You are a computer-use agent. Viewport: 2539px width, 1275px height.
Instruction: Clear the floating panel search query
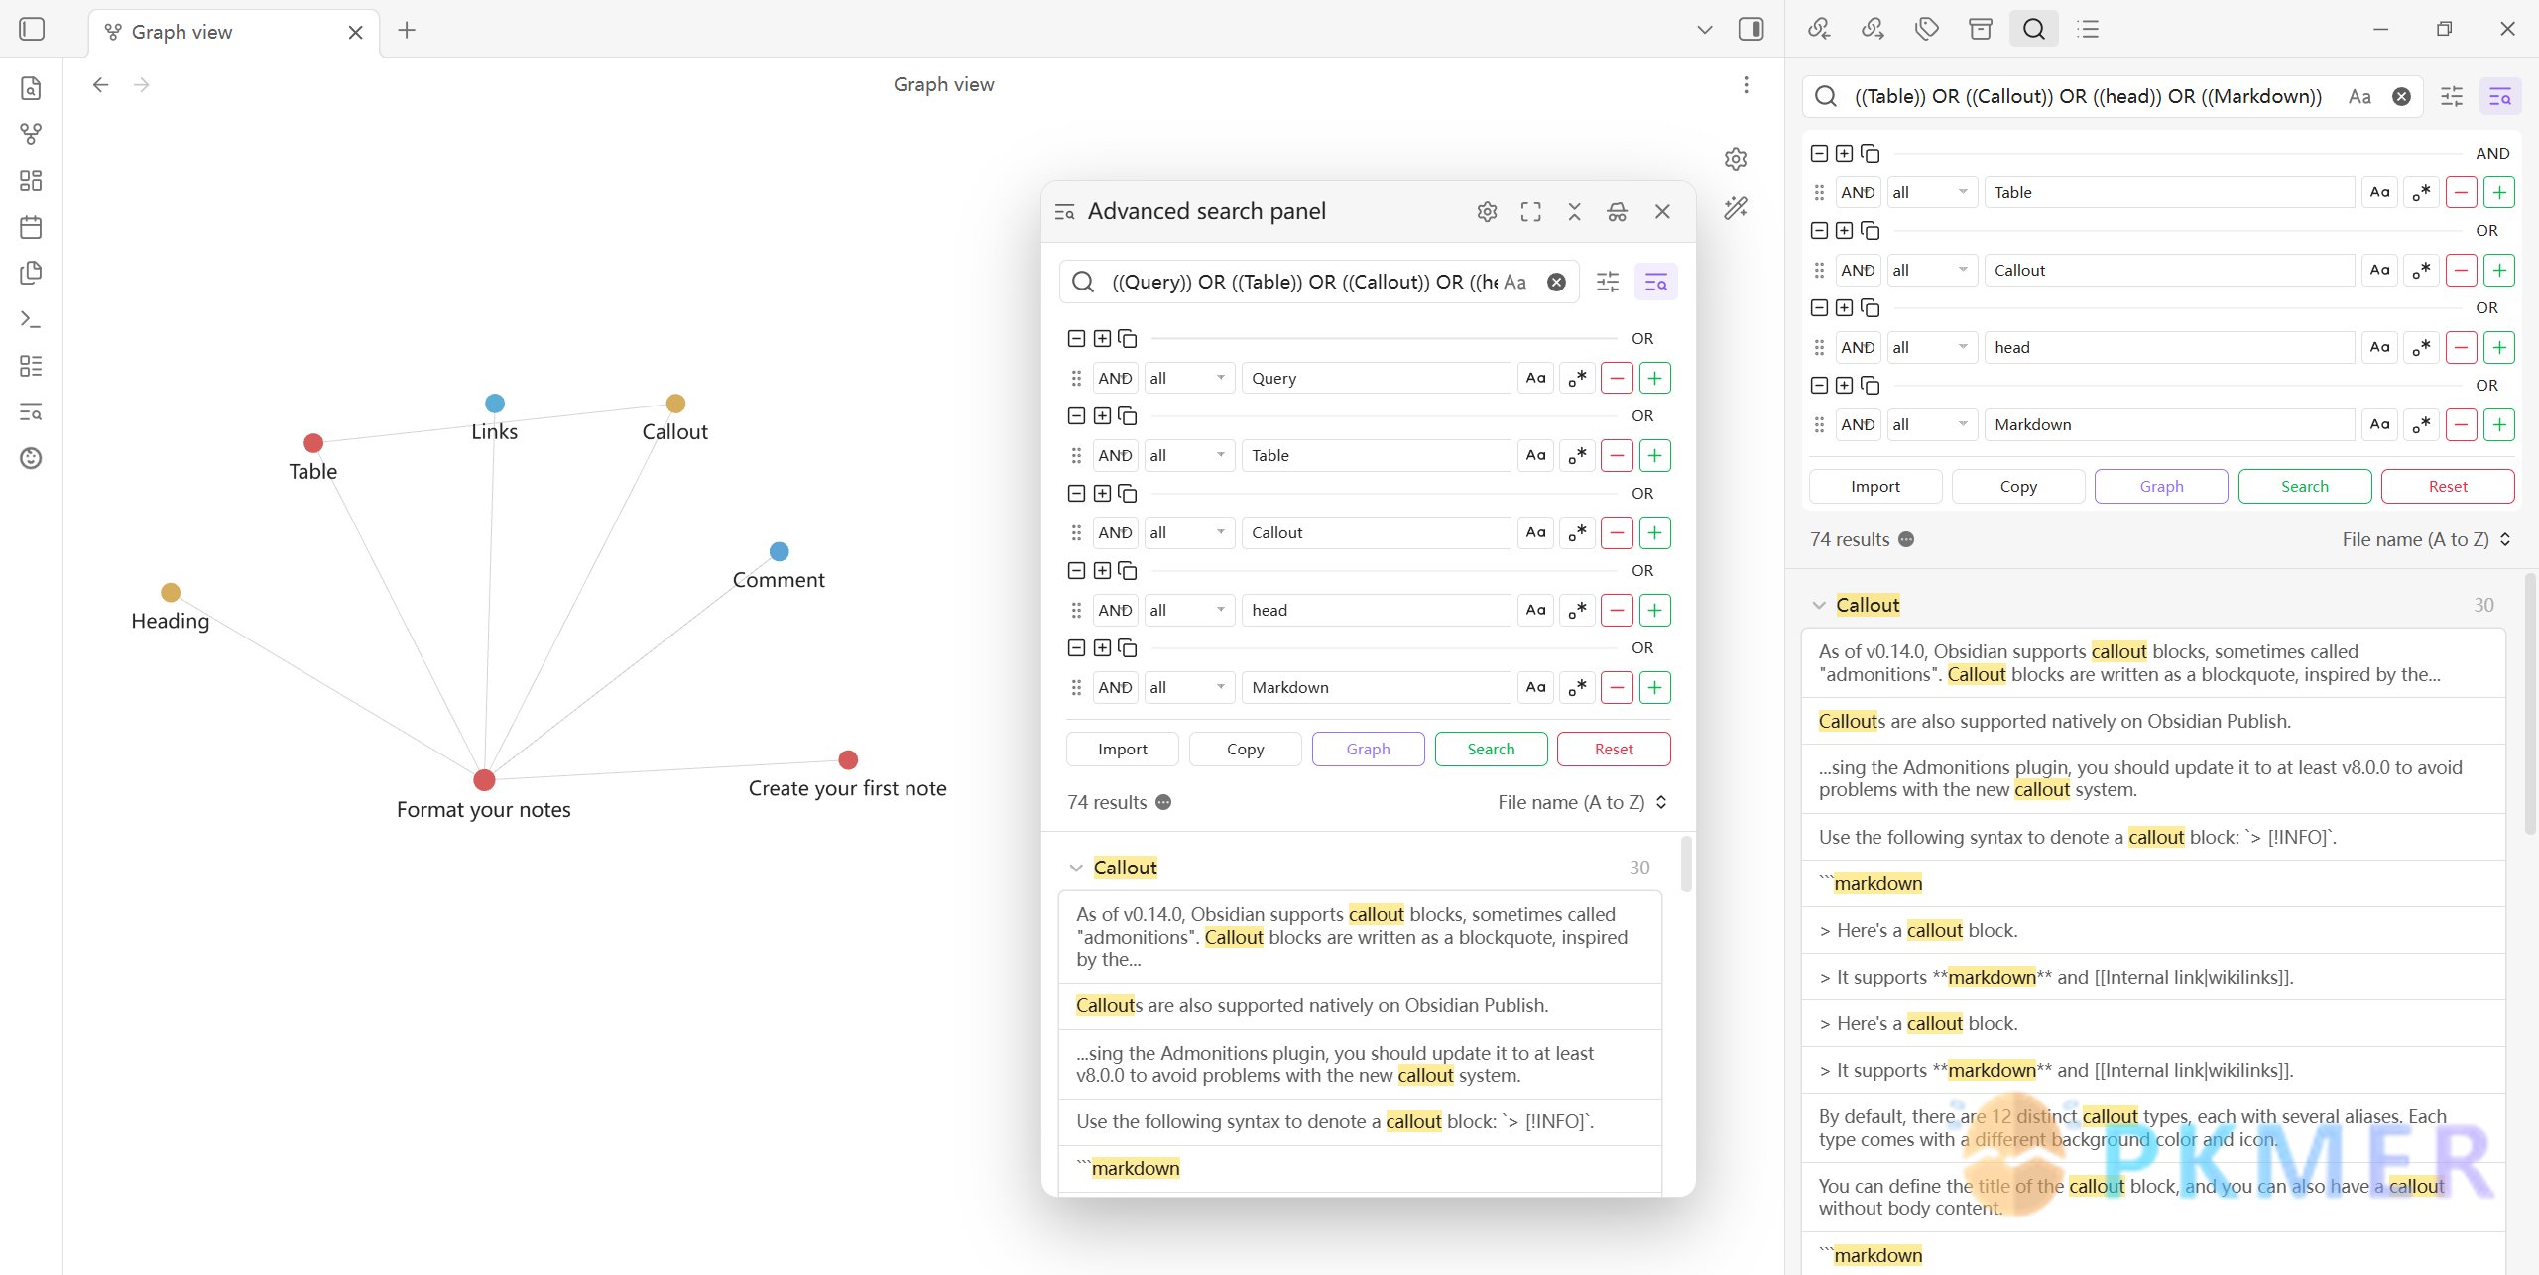click(1557, 283)
